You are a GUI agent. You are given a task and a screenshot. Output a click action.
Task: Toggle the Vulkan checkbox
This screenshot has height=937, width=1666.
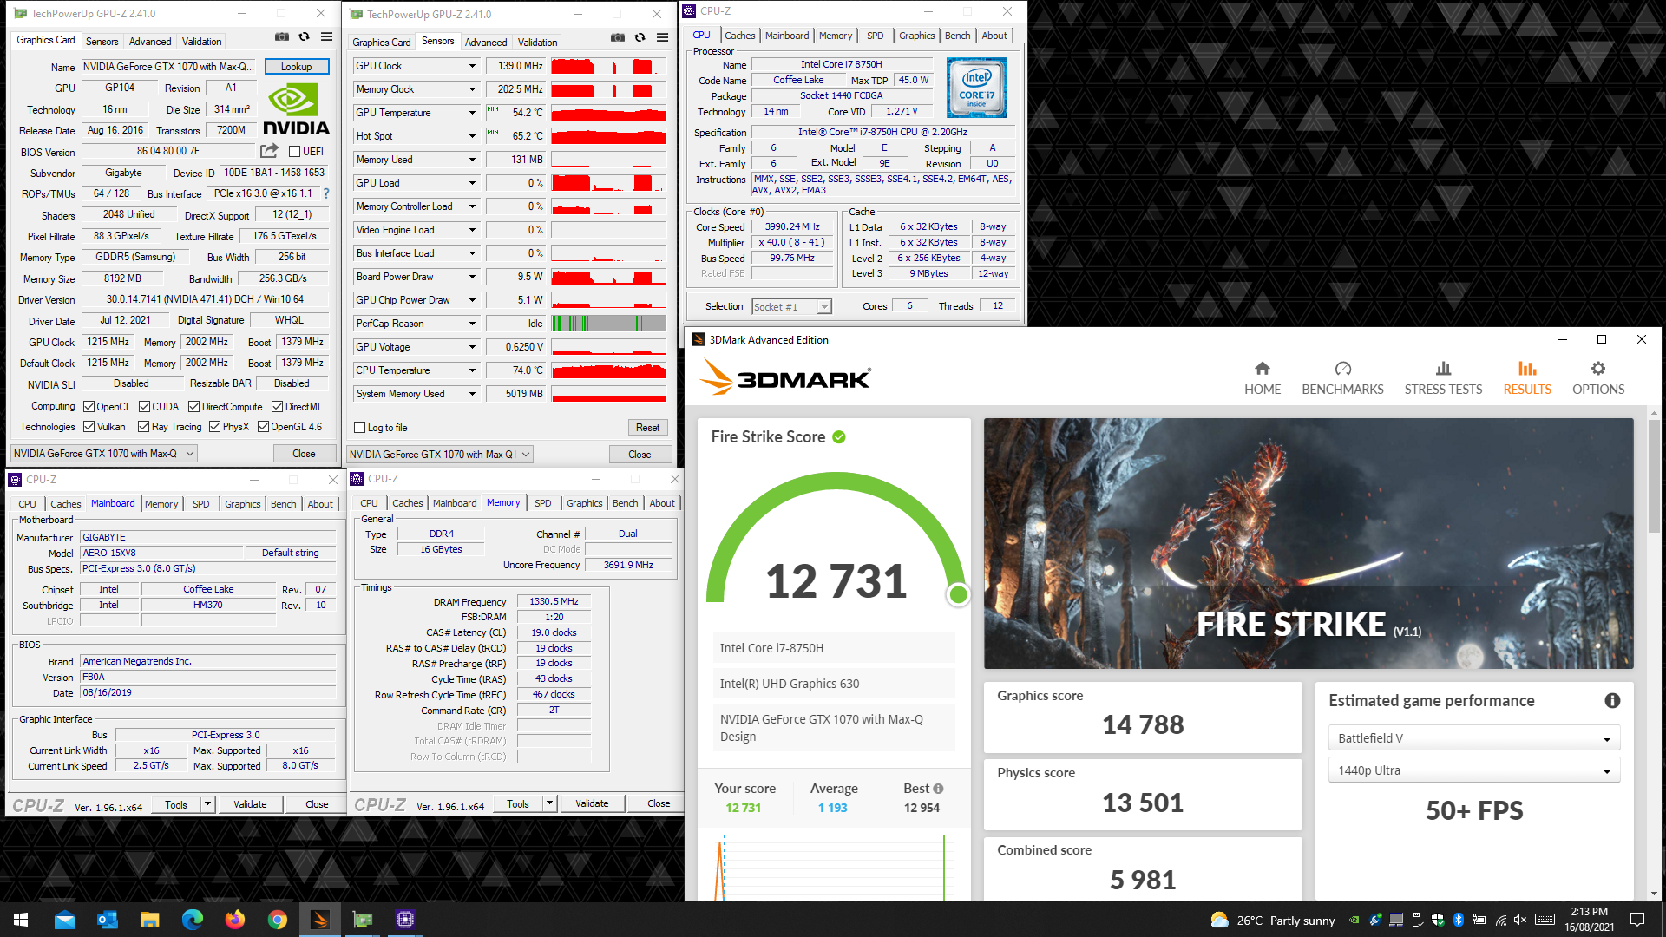pyautogui.click(x=89, y=427)
